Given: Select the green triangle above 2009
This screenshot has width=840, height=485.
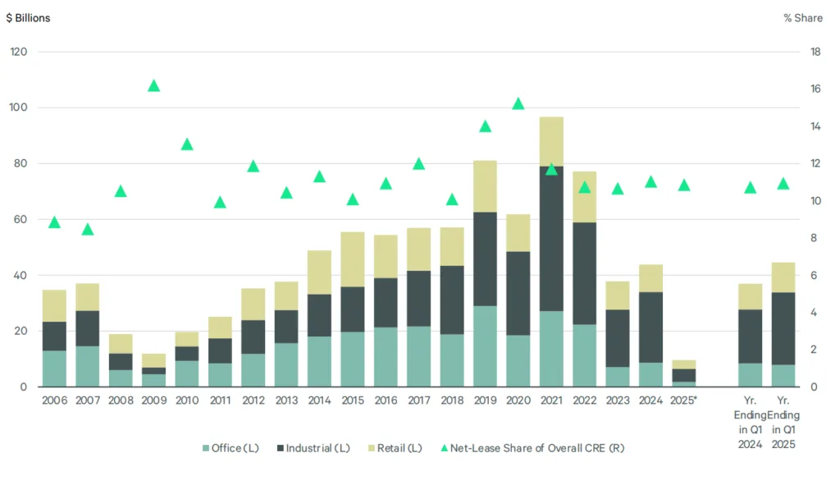Looking at the screenshot, I should (x=153, y=85).
